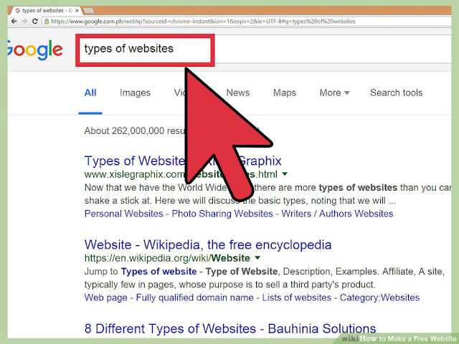Jump to 'Types of website' Wikipedia section link
Viewport: 459px width, 344px height.
159,272
